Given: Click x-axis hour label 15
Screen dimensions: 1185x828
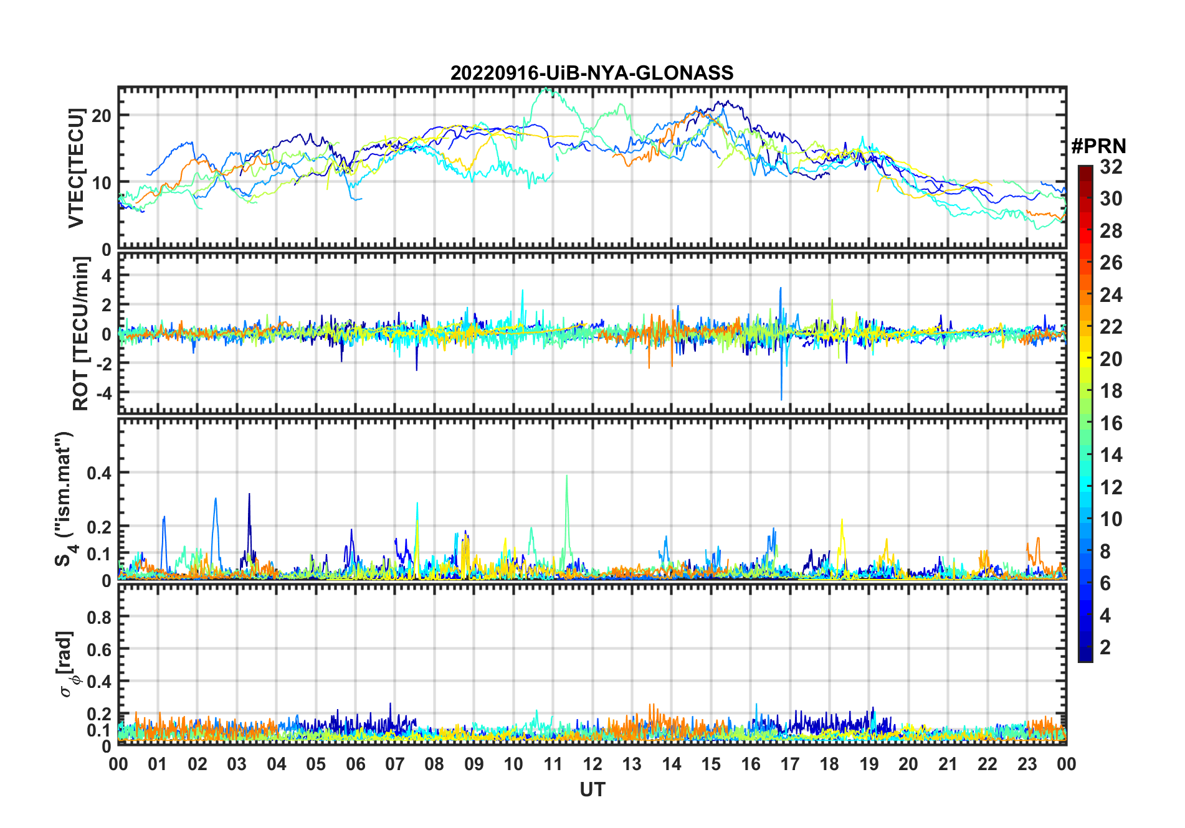Looking at the screenshot, I should tap(711, 764).
